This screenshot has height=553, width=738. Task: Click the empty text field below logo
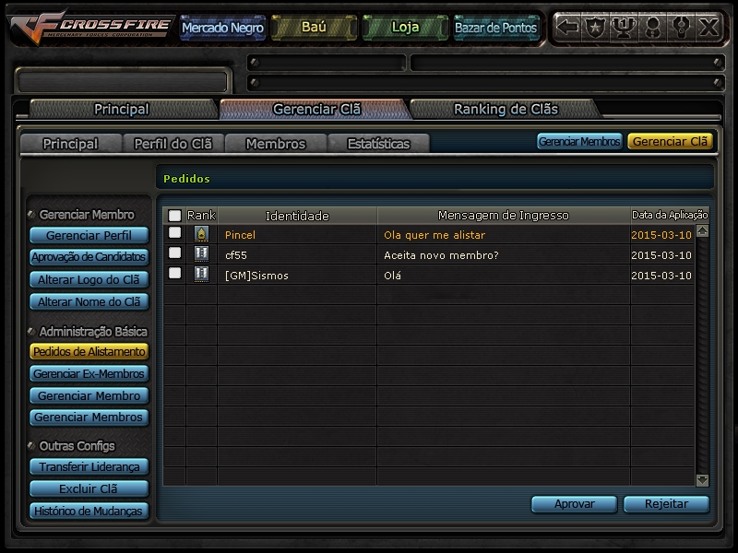(123, 82)
